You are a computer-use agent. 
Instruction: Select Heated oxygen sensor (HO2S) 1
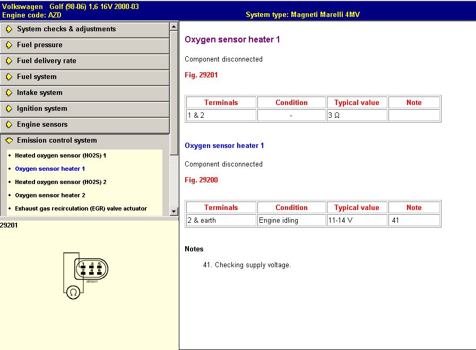click(x=60, y=156)
